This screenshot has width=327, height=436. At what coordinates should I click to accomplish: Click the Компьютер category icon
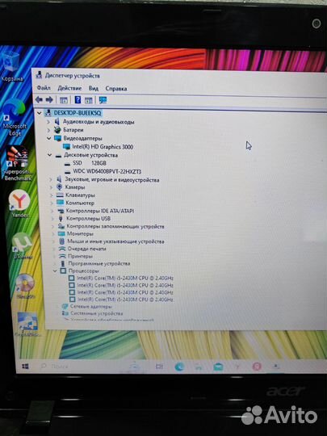[x=60, y=203]
